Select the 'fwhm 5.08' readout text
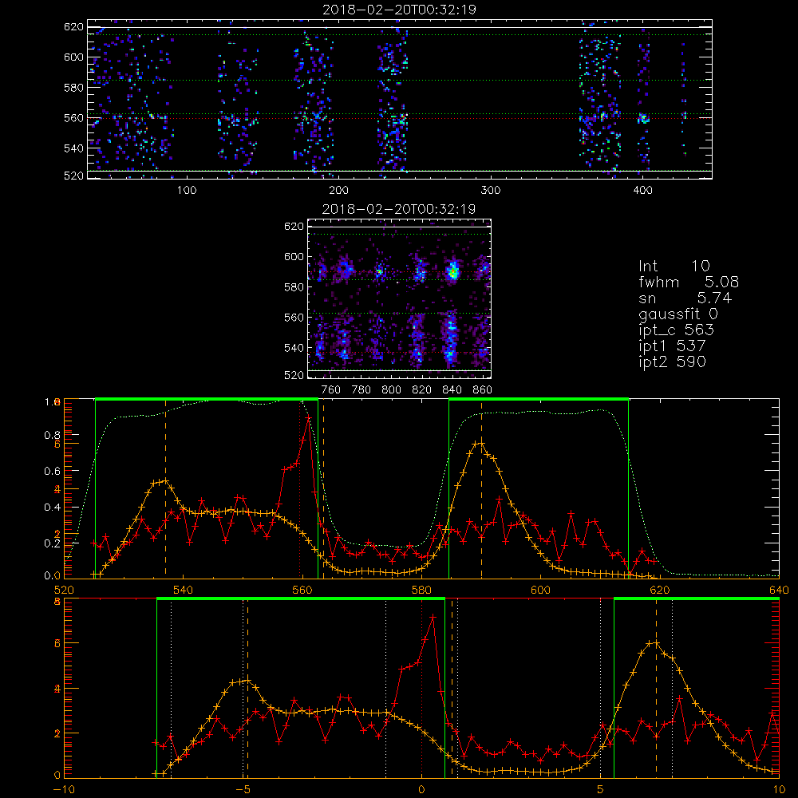Viewport: 798px width, 798px height. (689, 282)
